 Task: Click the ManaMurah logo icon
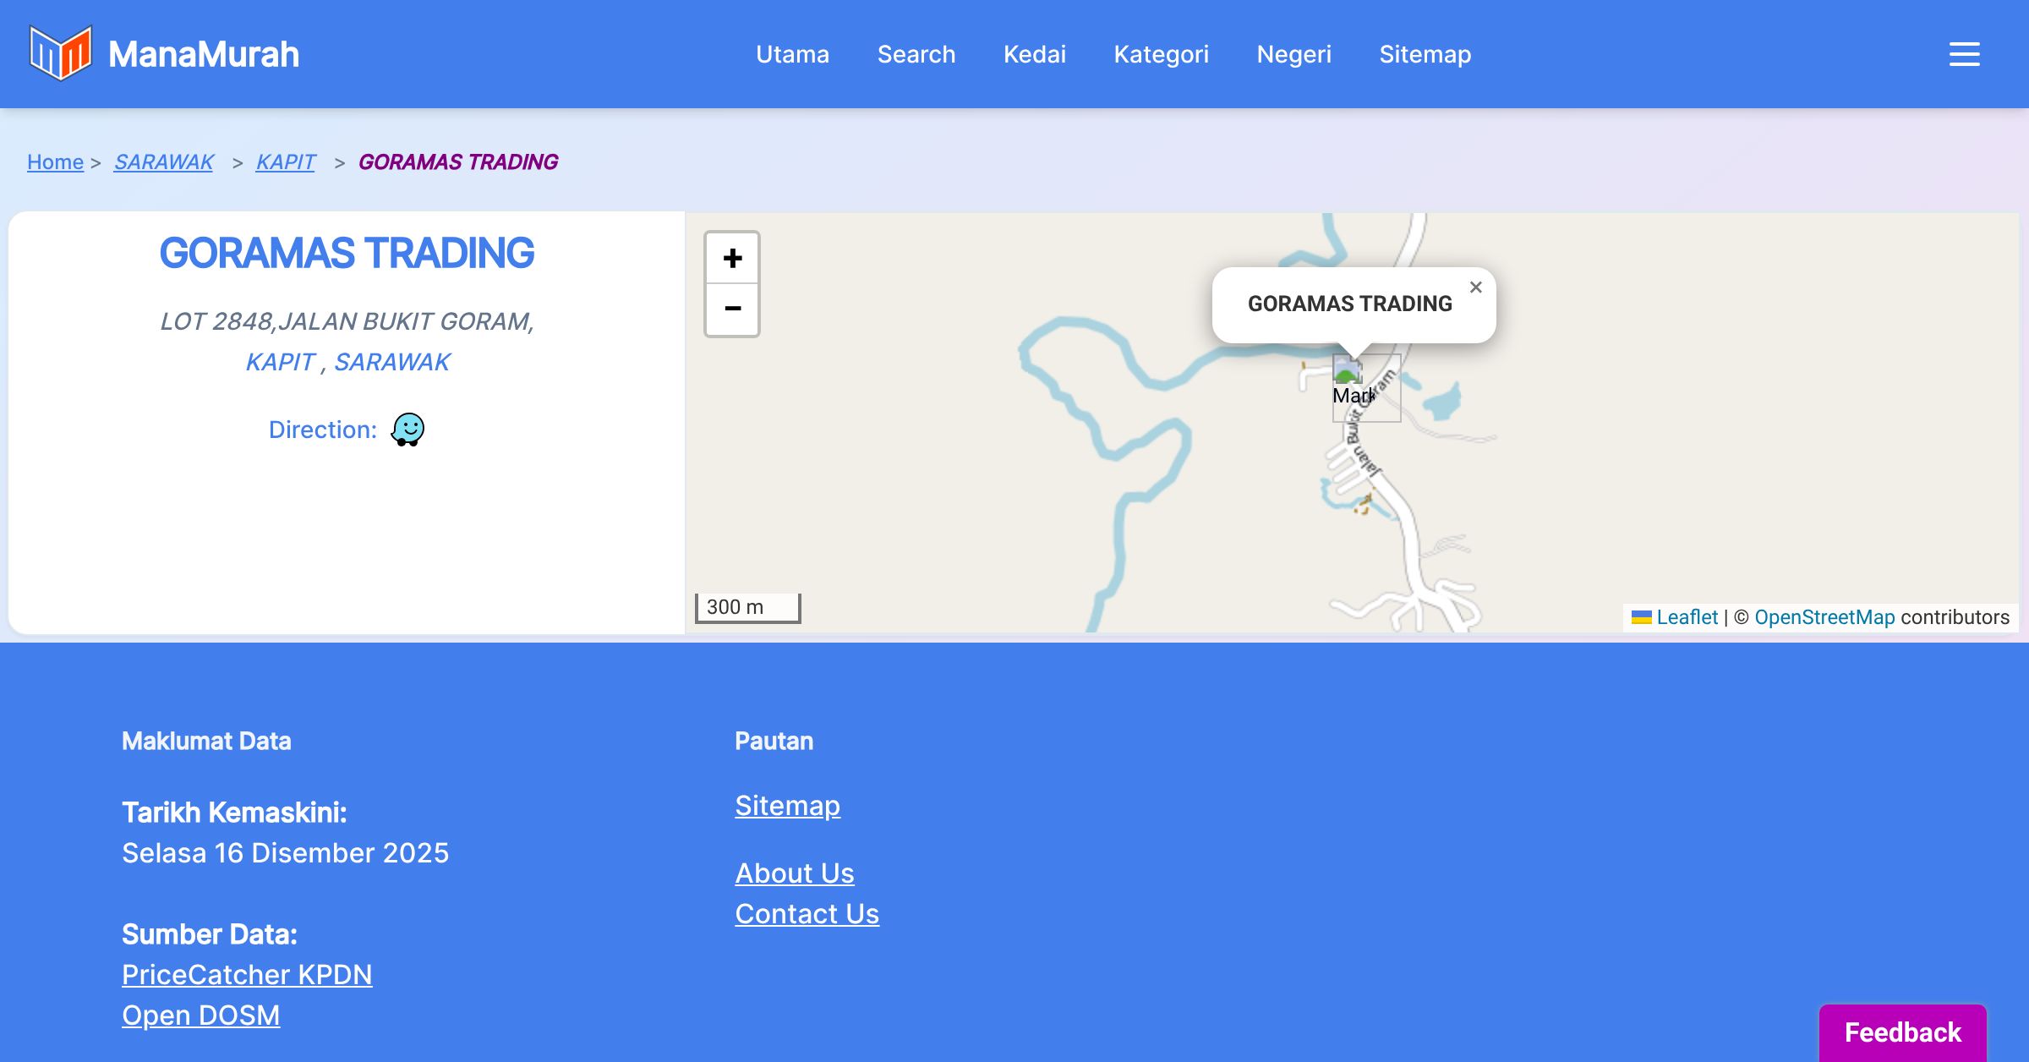point(60,53)
